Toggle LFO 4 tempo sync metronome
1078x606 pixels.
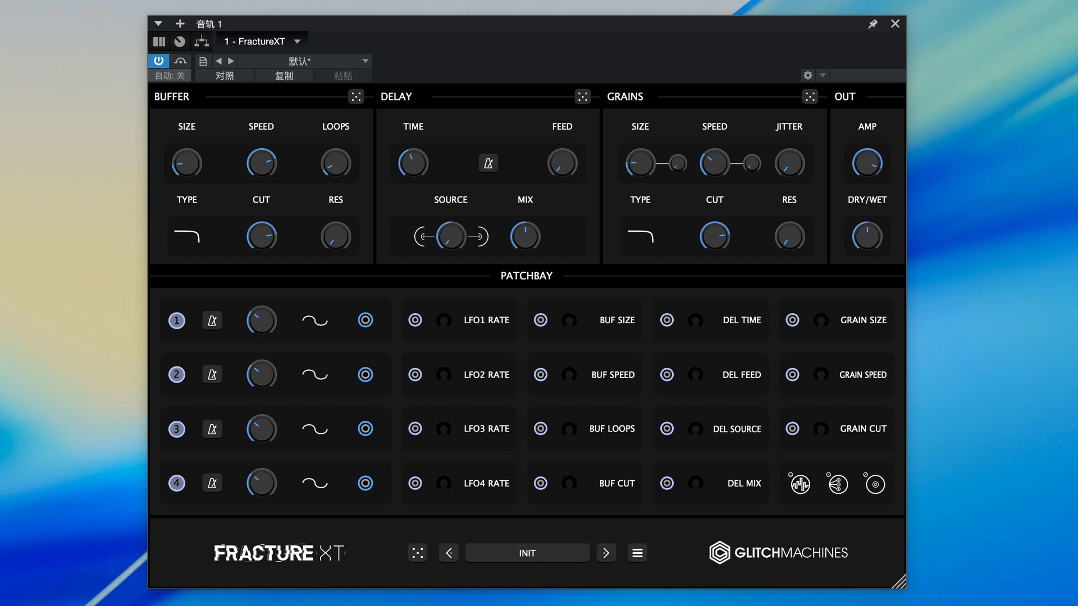point(212,483)
